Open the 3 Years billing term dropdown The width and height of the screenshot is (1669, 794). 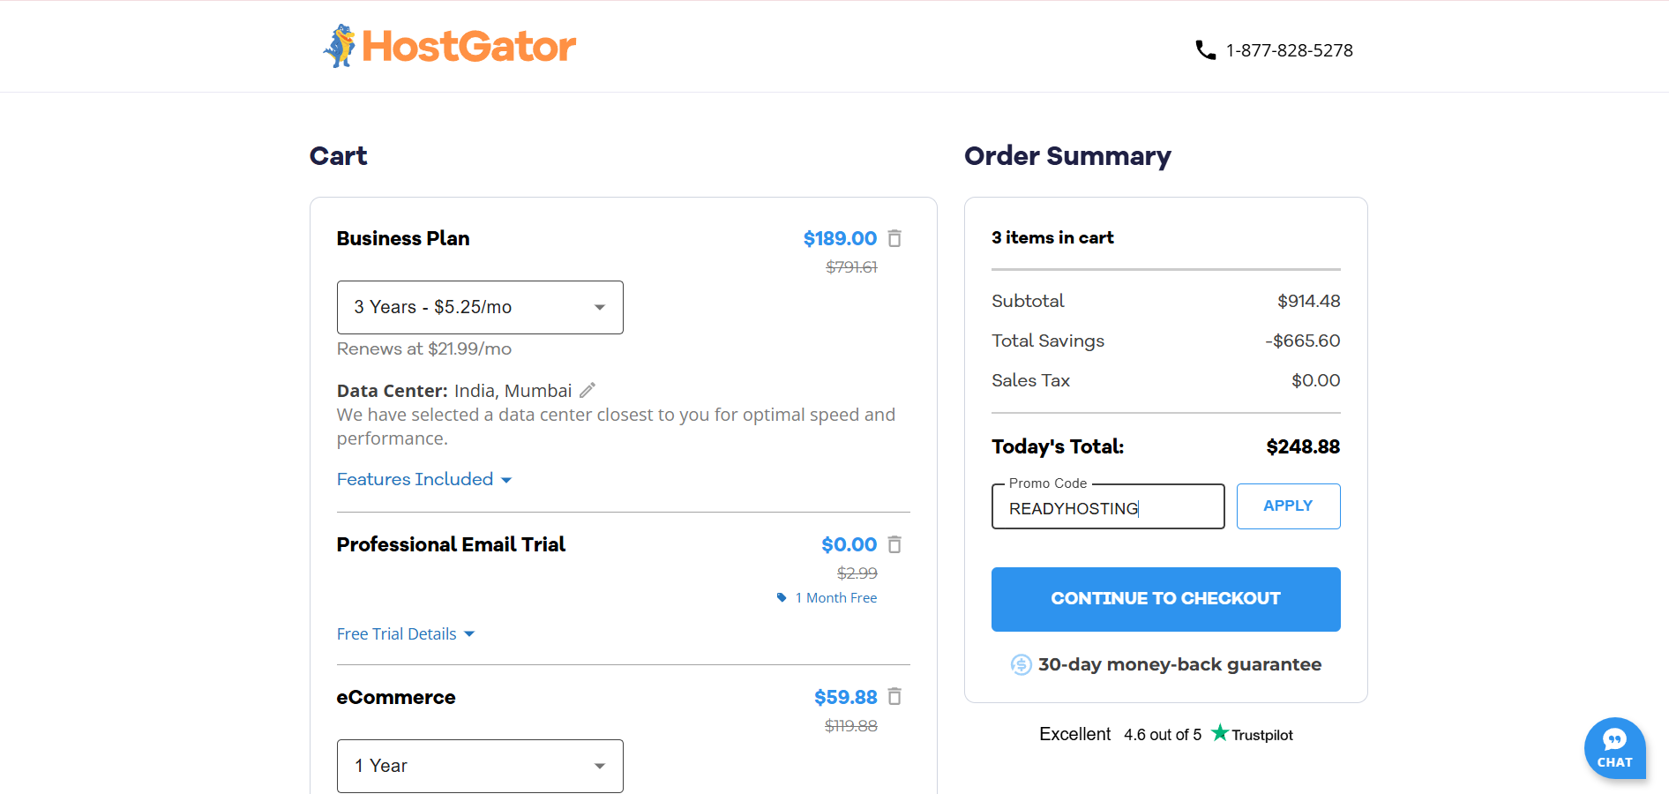point(480,307)
